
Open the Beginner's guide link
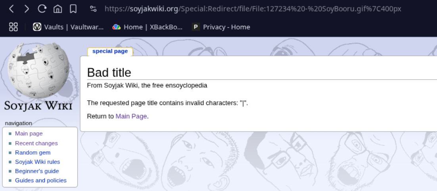pos(37,171)
